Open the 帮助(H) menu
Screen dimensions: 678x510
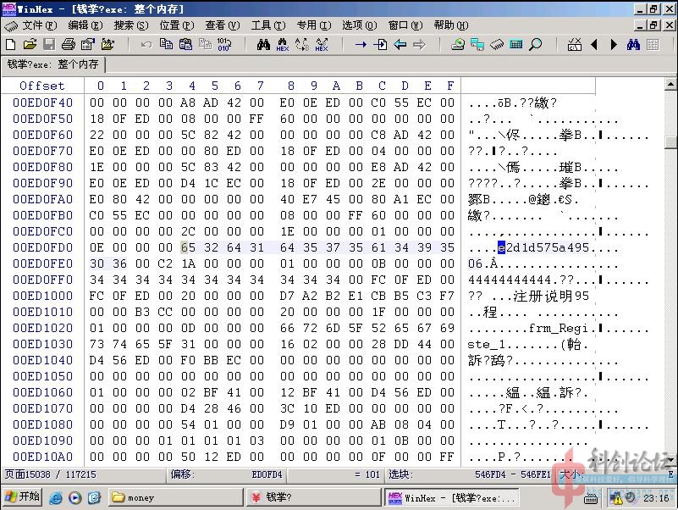(449, 25)
